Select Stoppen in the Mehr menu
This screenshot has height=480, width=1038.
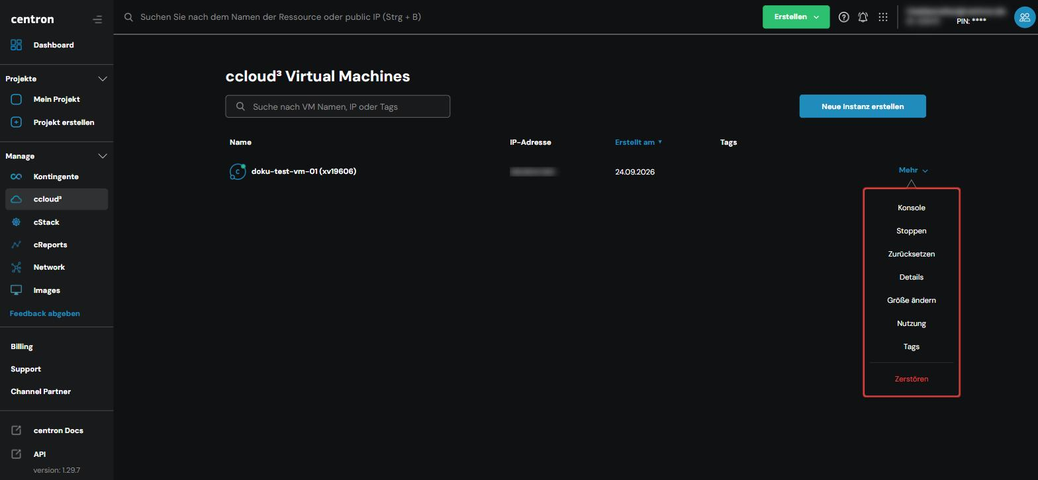click(912, 231)
